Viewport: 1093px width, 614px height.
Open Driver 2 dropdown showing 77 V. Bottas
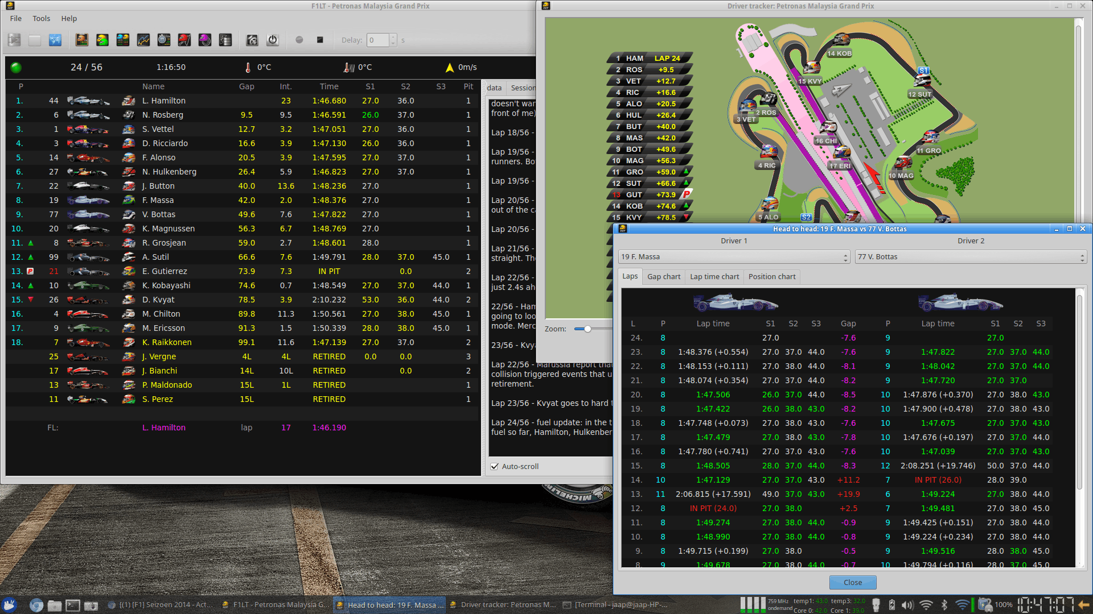click(x=971, y=257)
